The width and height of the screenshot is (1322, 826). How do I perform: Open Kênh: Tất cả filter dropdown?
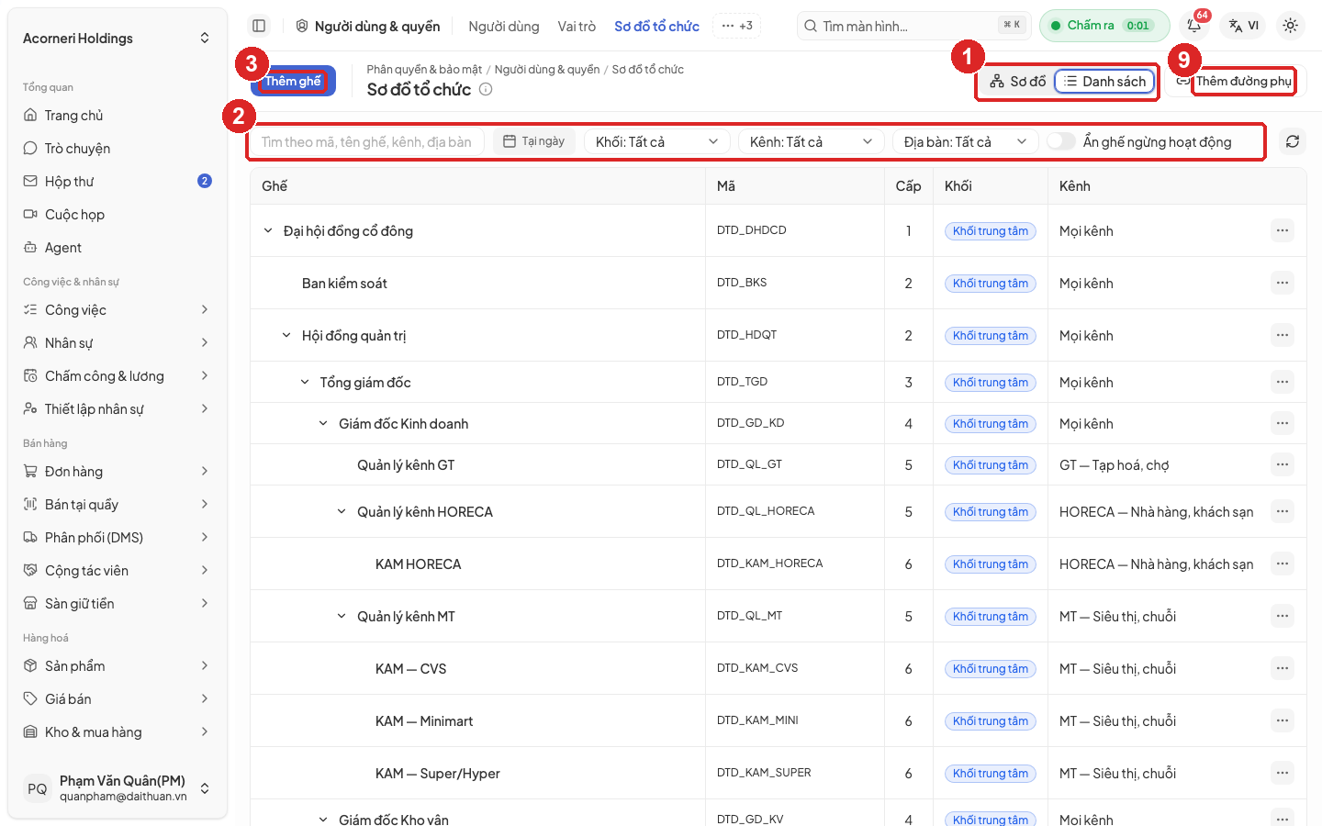click(x=812, y=141)
